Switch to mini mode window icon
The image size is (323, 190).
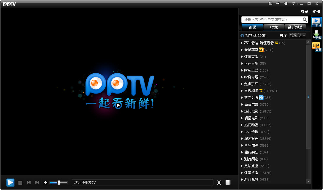coord(270,4)
